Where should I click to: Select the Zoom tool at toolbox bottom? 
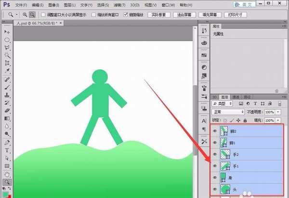click(7, 182)
